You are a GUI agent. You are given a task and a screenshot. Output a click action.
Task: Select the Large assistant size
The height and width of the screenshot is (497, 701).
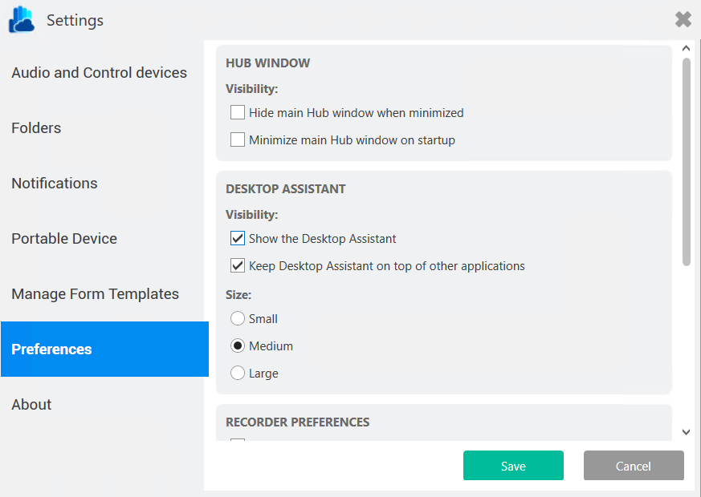(237, 373)
